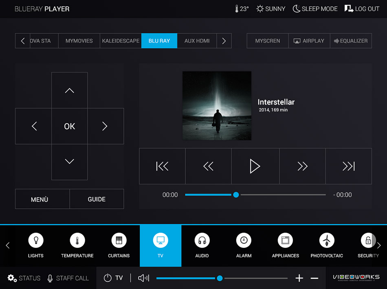Open the MENÙ button

[42, 199]
